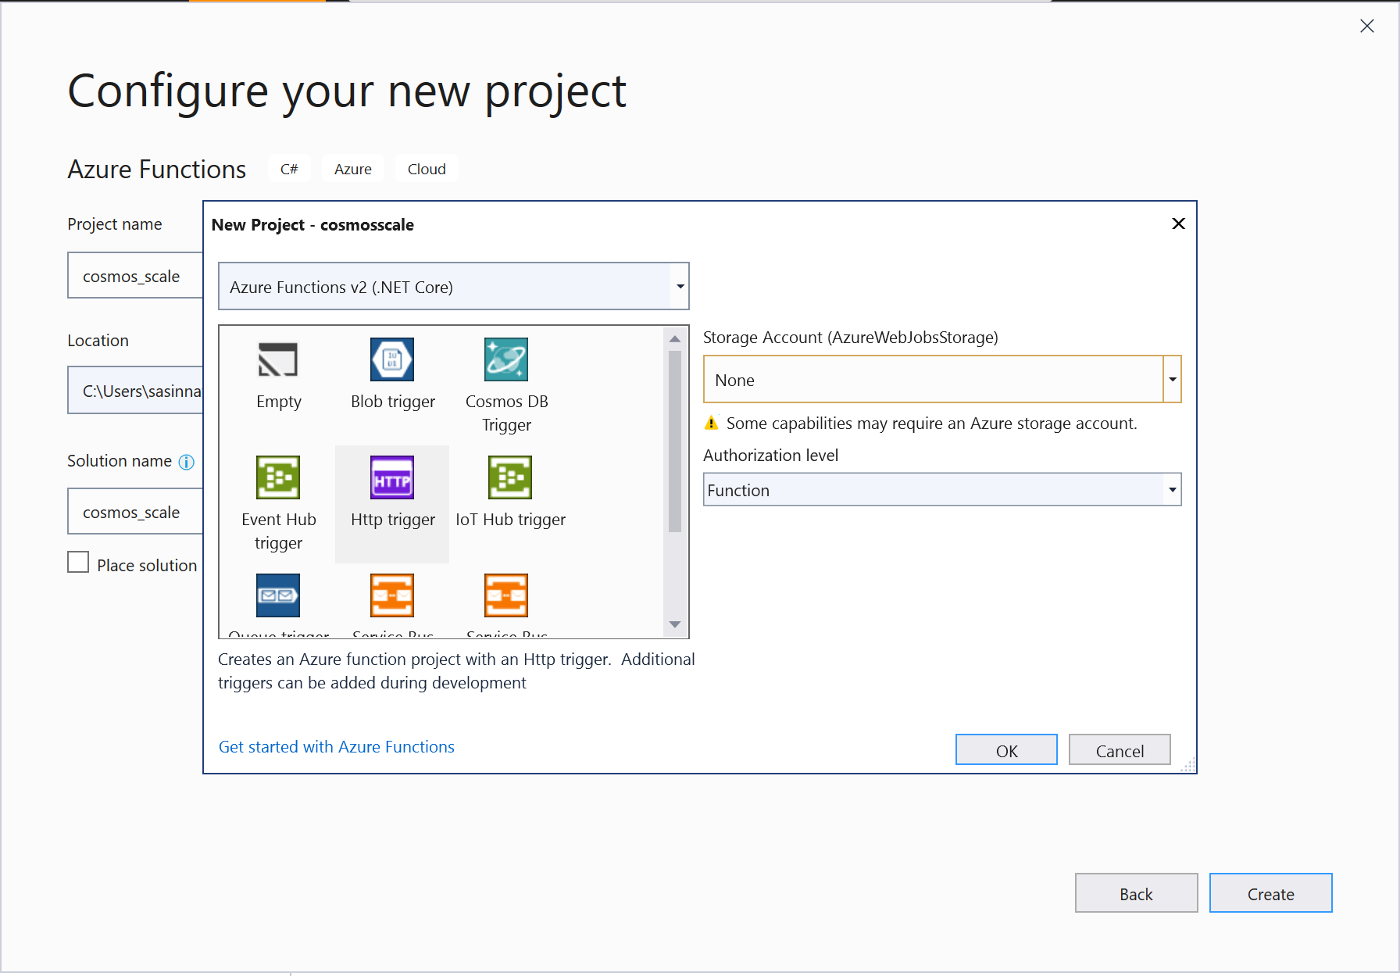Click the C# tag

(x=289, y=169)
